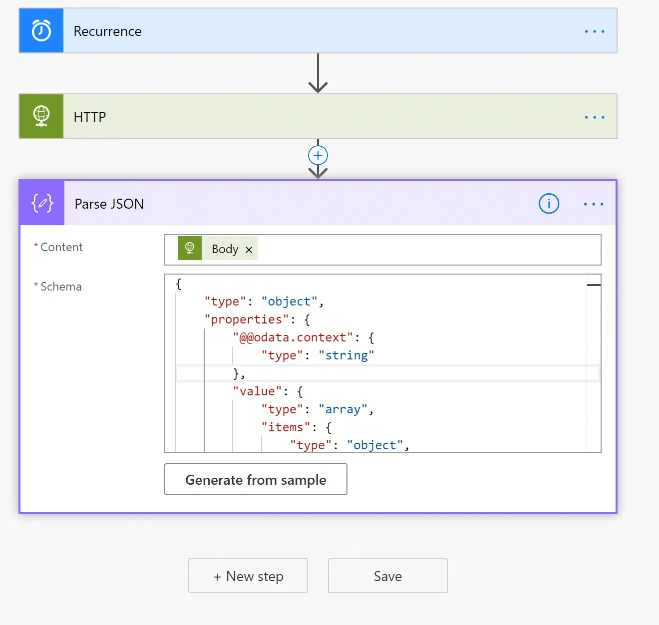
Task: Select the Content field label
Action: click(x=61, y=247)
